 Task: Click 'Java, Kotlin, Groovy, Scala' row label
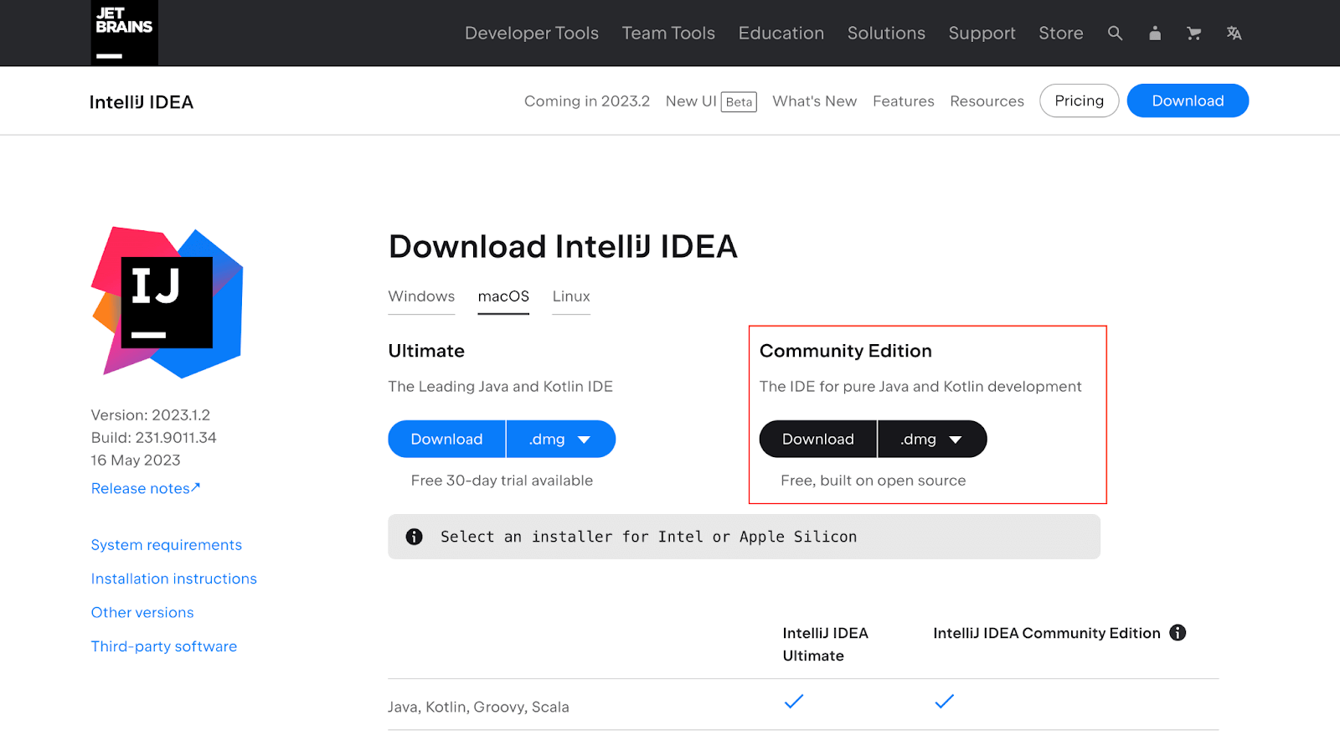[x=478, y=707]
